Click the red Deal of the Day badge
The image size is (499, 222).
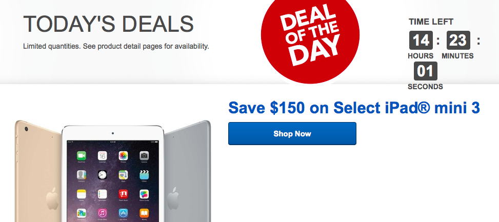310,38
